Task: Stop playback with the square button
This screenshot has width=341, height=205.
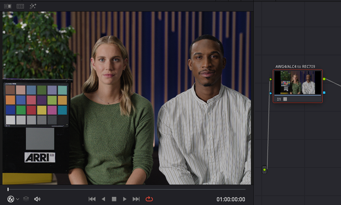Action: pyautogui.click(x=114, y=199)
